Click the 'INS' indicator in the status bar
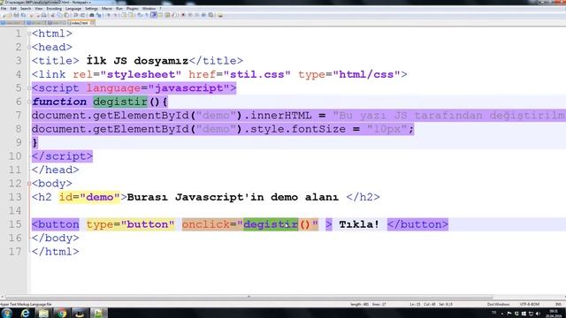 pyautogui.click(x=558, y=305)
